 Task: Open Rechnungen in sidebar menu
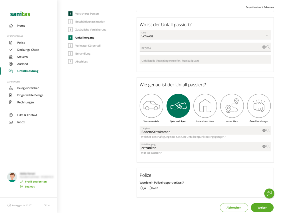(25, 102)
